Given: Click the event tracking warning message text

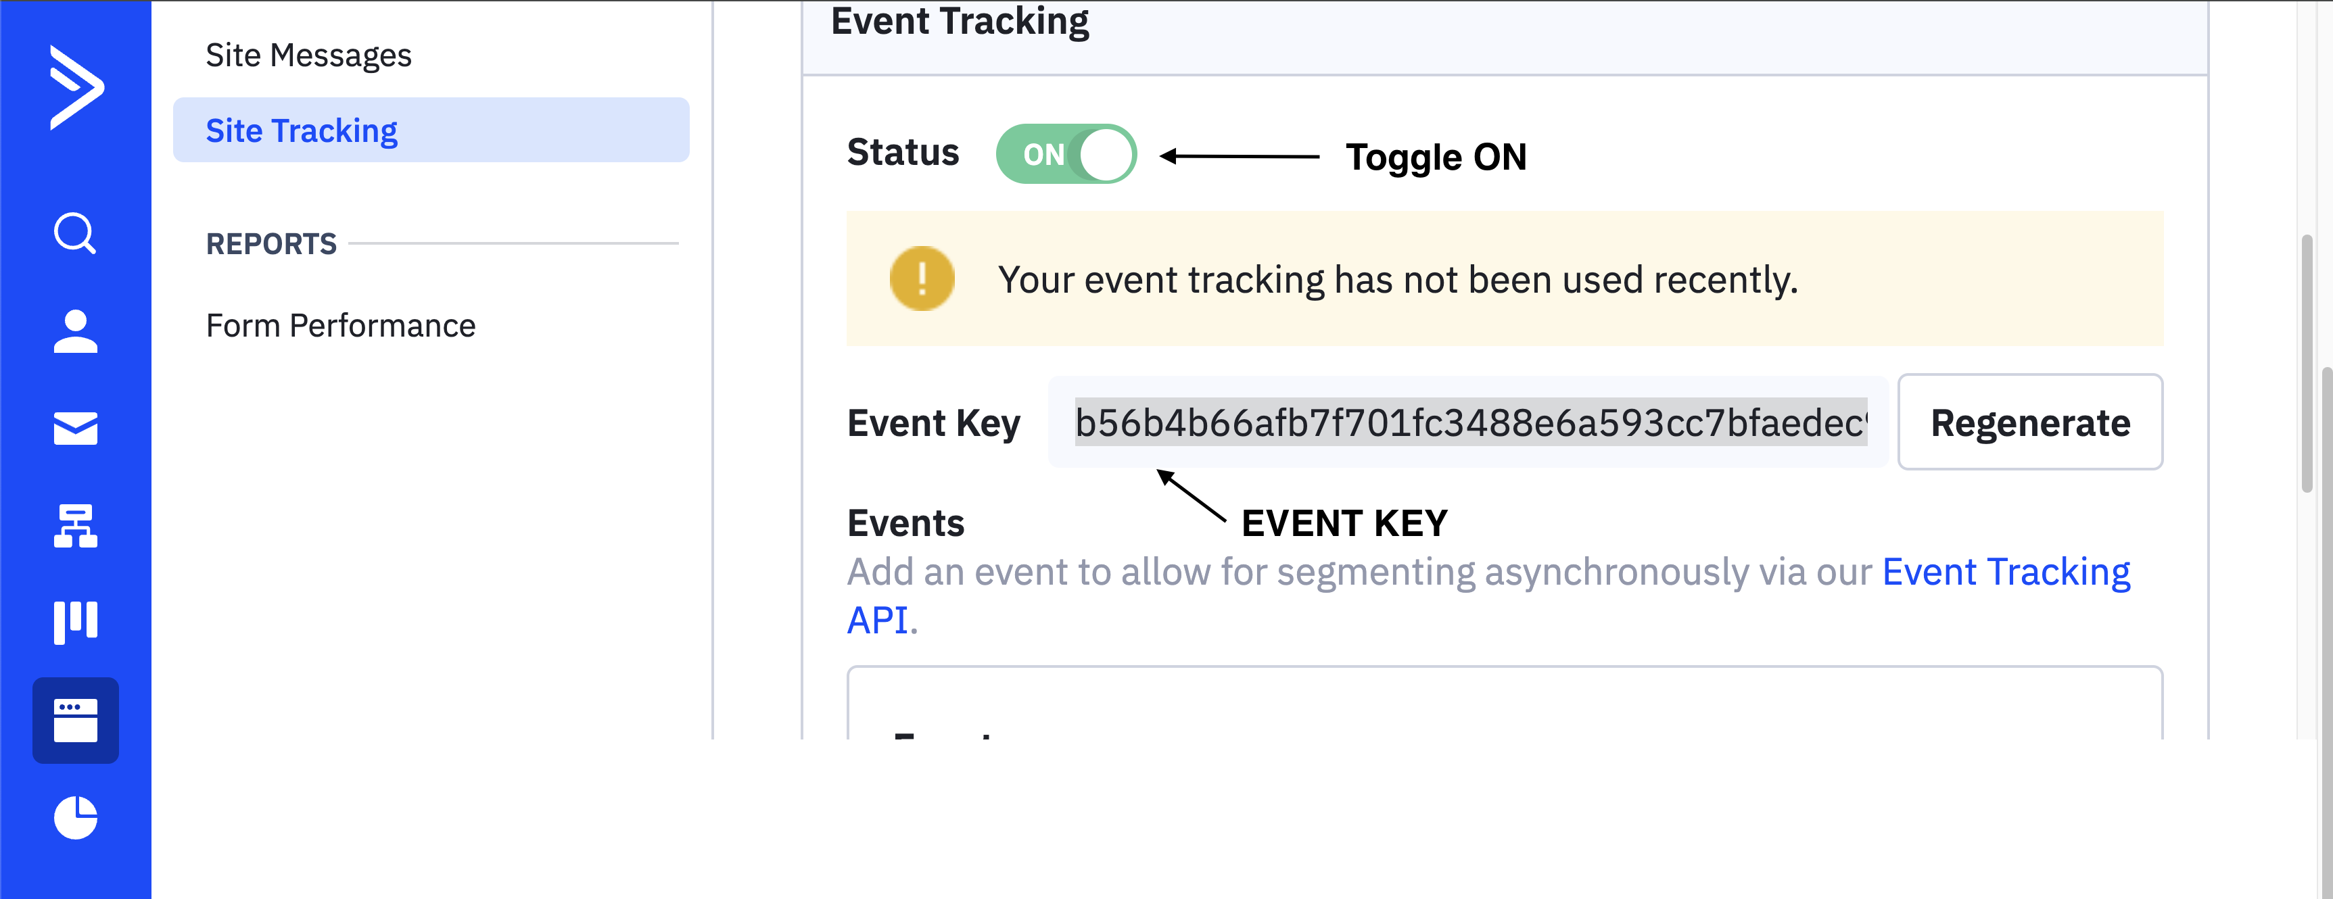Looking at the screenshot, I should coord(1398,280).
